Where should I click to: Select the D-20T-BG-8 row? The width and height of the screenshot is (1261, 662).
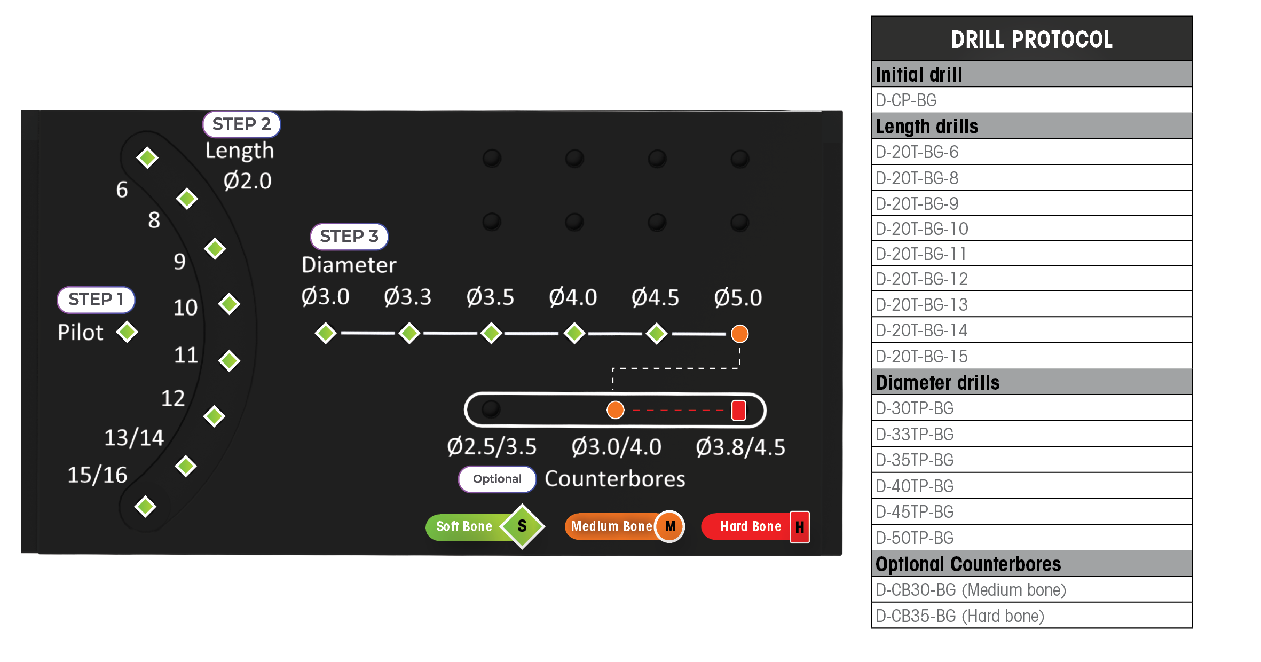pos(1031,177)
